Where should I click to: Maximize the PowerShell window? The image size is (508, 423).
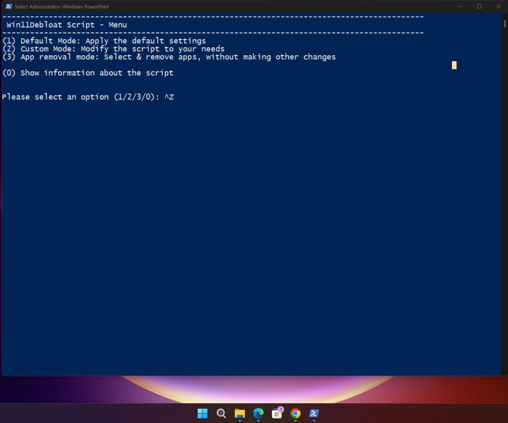[x=479, y=6]
